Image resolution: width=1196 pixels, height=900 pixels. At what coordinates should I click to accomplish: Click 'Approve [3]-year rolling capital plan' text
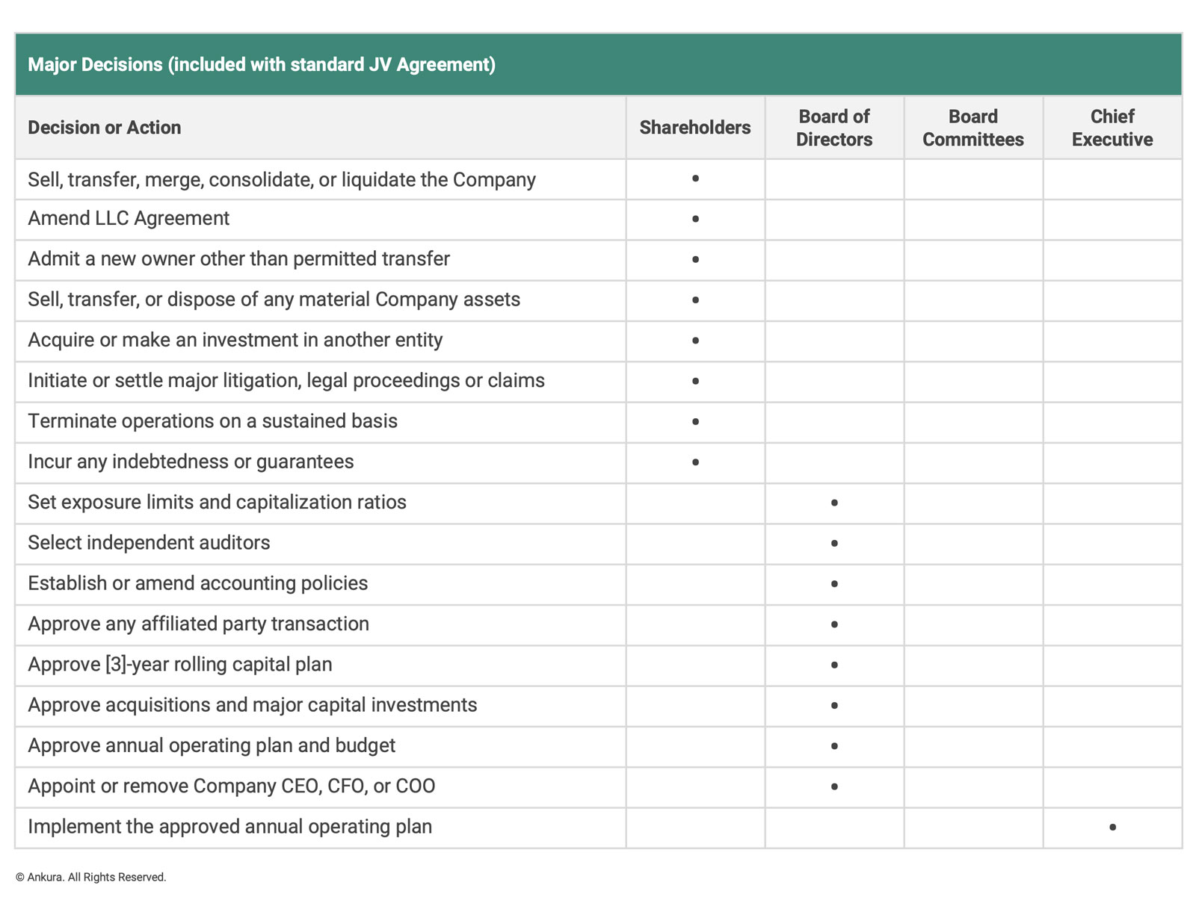pyautogui.click(x=180, y=665)
